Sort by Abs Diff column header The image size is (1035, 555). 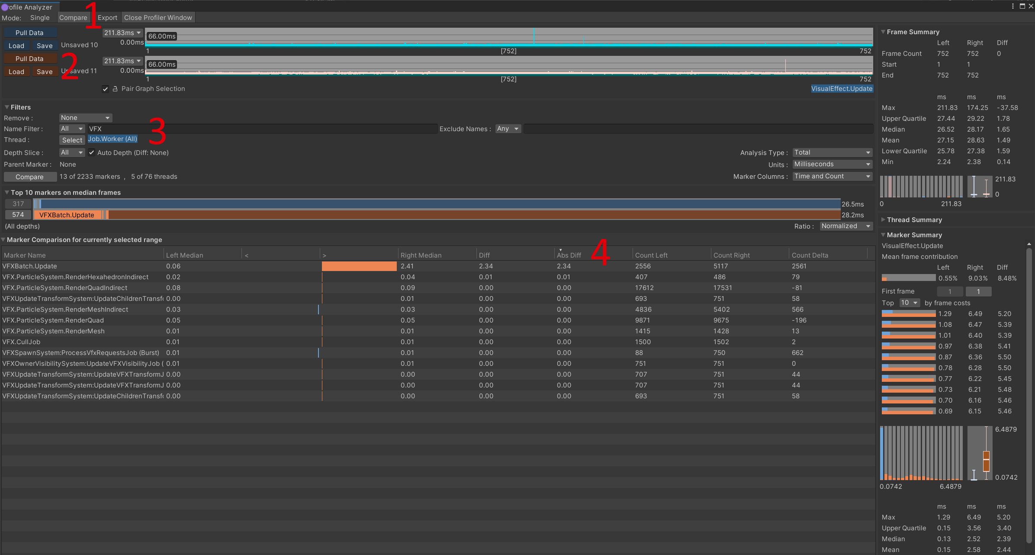(x=593, y=255)
